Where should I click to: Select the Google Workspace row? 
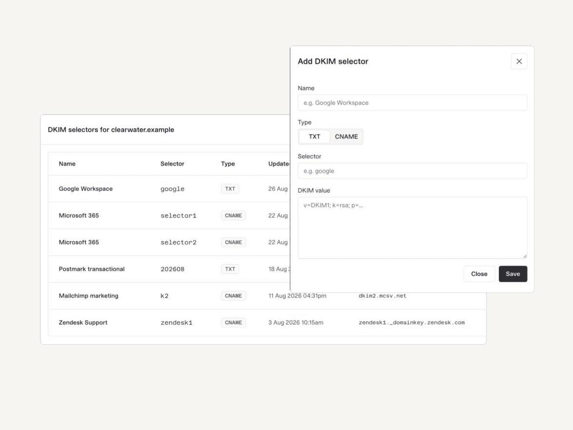tap(169, 189)
